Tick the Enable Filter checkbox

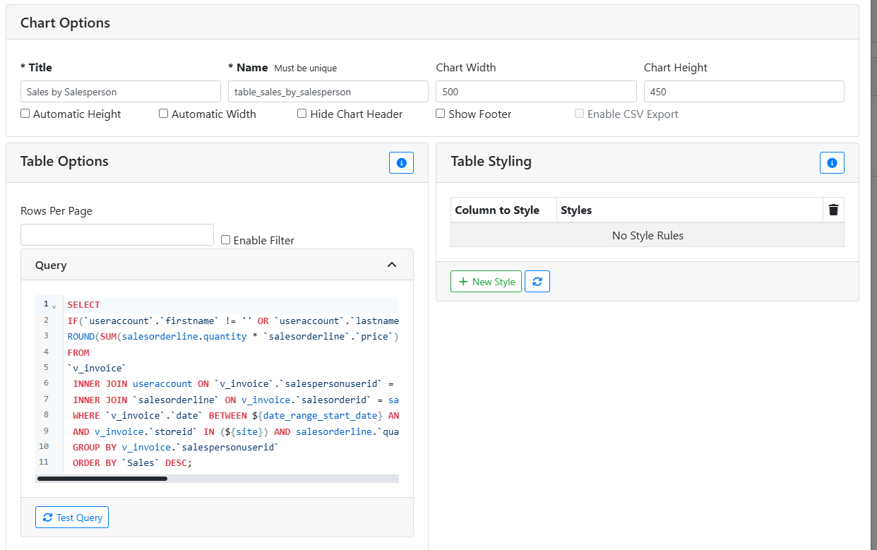click(x=226, y=240)
